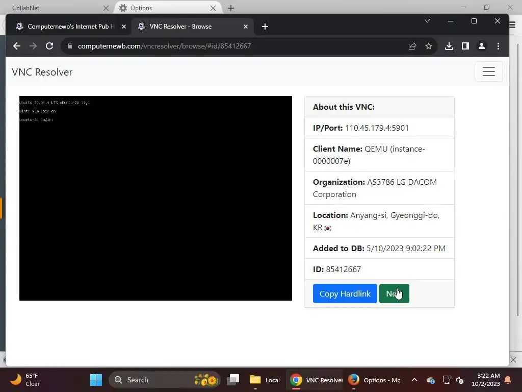Click the Copy Hardlink button
Screen dimensions: 522x392
click(345, 293)
